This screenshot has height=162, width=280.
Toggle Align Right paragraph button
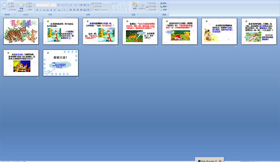coord(78,10)
